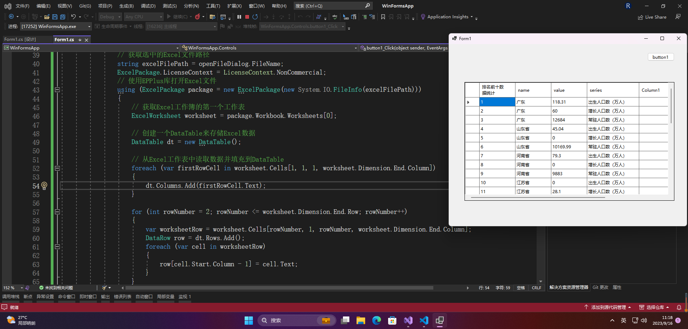Switch to the Git 更改 tab
The image size is (688, 329).
[600, 287]
